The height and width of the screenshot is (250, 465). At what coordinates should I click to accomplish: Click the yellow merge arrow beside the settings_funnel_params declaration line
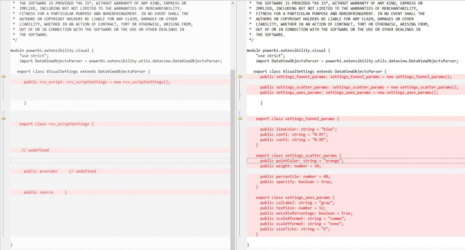point(240,77)
